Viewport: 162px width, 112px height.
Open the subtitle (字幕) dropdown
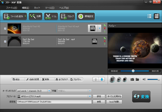coord(90,91)
